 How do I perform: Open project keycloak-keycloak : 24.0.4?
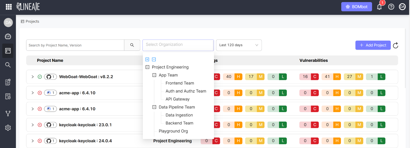tap(85, 141)
